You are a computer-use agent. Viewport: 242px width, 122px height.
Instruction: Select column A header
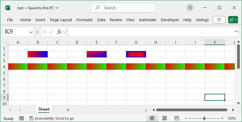[x=18, y=42]
